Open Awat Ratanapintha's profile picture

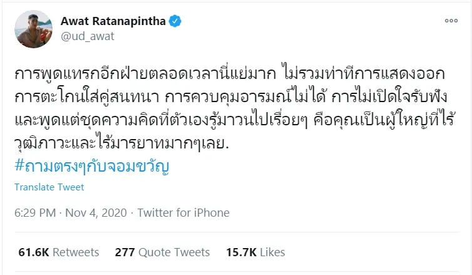click(31, 28)
